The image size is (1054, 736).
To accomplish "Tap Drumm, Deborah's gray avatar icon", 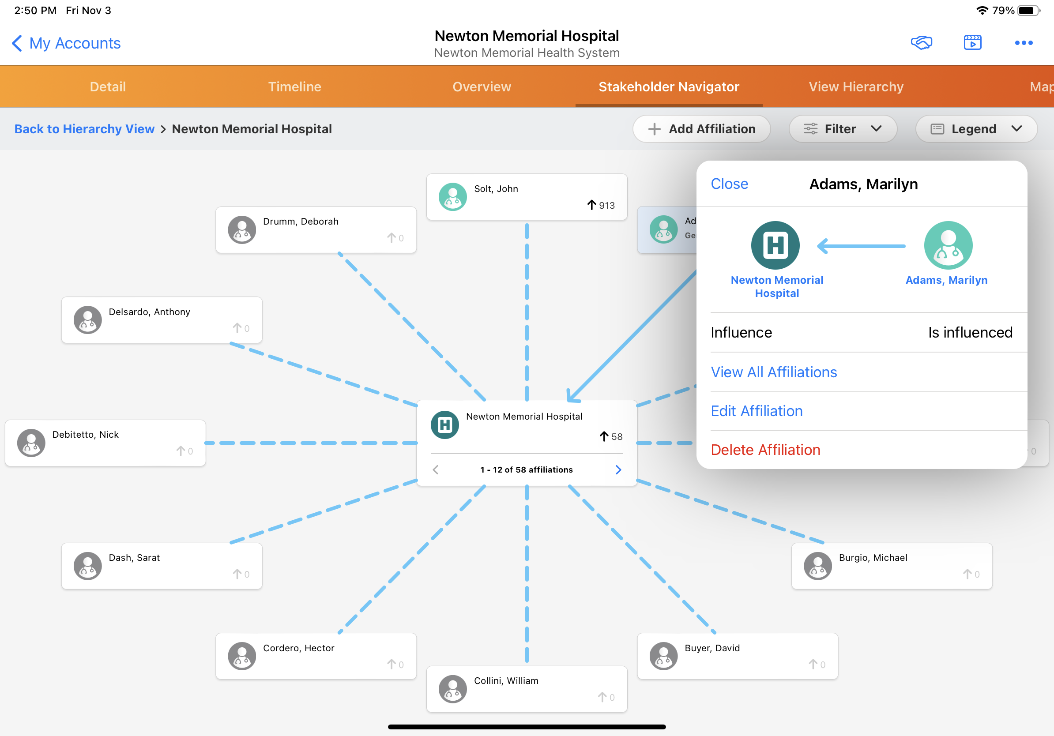I will (x=242, y=230).
